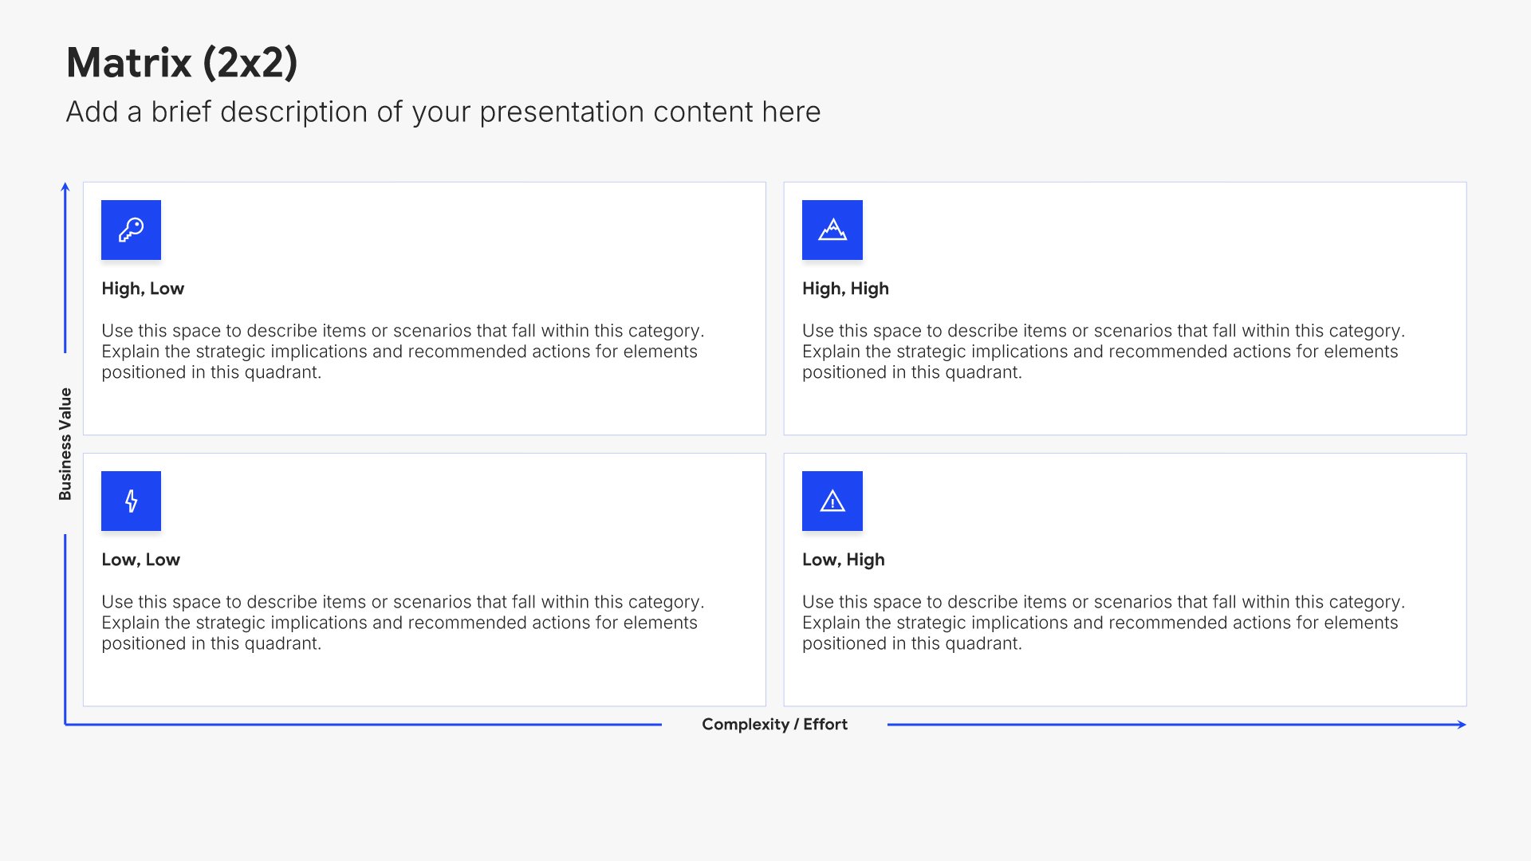Click the vertical blue axis line above Business Value

click(x=65, y=271)
